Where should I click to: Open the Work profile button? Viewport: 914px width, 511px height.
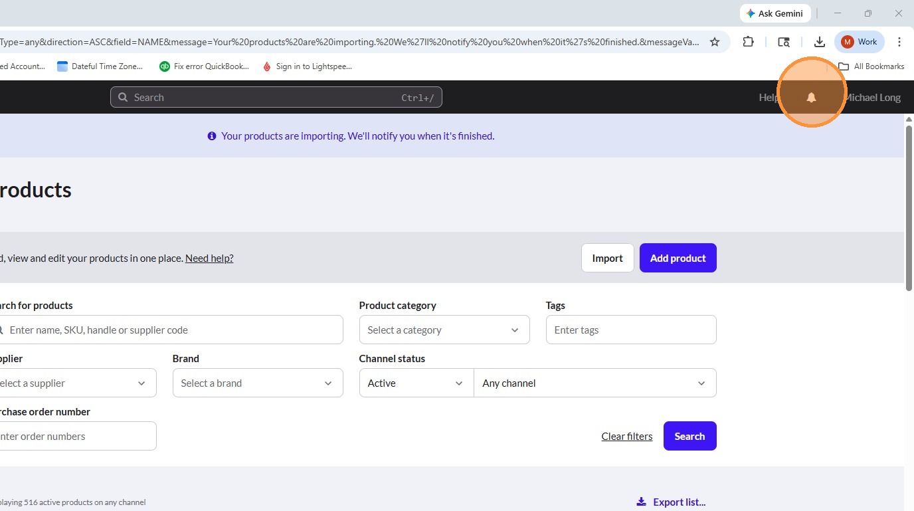coord(860,42)
